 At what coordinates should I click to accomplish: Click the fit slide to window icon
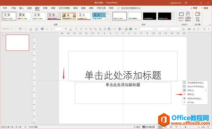click(208, 127)
